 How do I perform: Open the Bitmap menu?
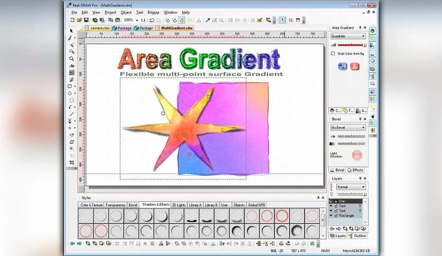153,12
